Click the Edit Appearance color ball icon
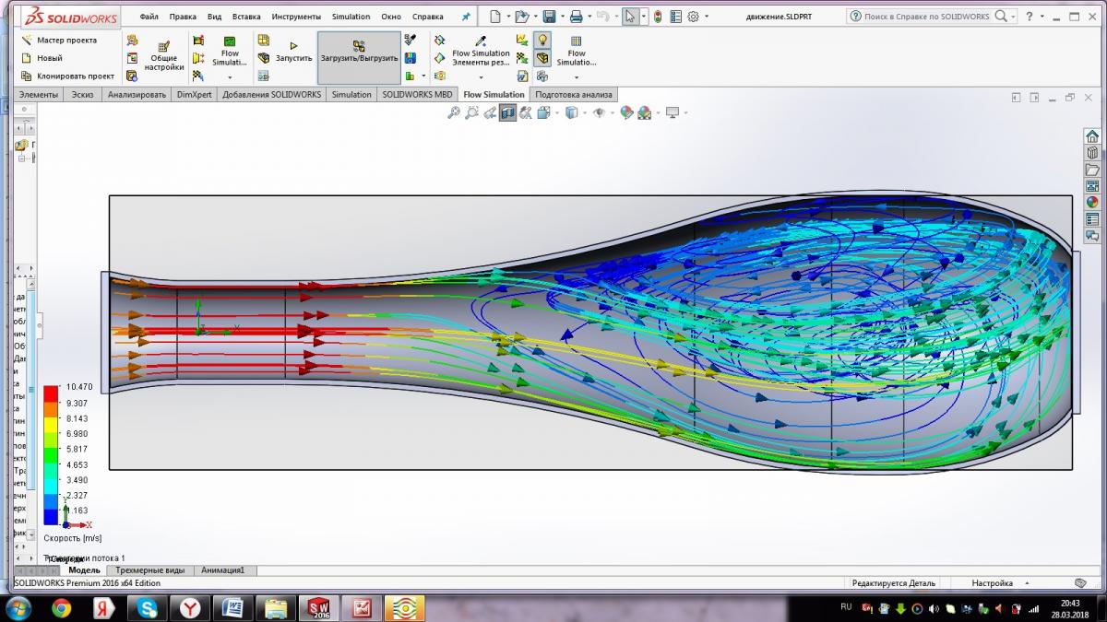This screenshot has width=1107, height=622. point(627,112)
